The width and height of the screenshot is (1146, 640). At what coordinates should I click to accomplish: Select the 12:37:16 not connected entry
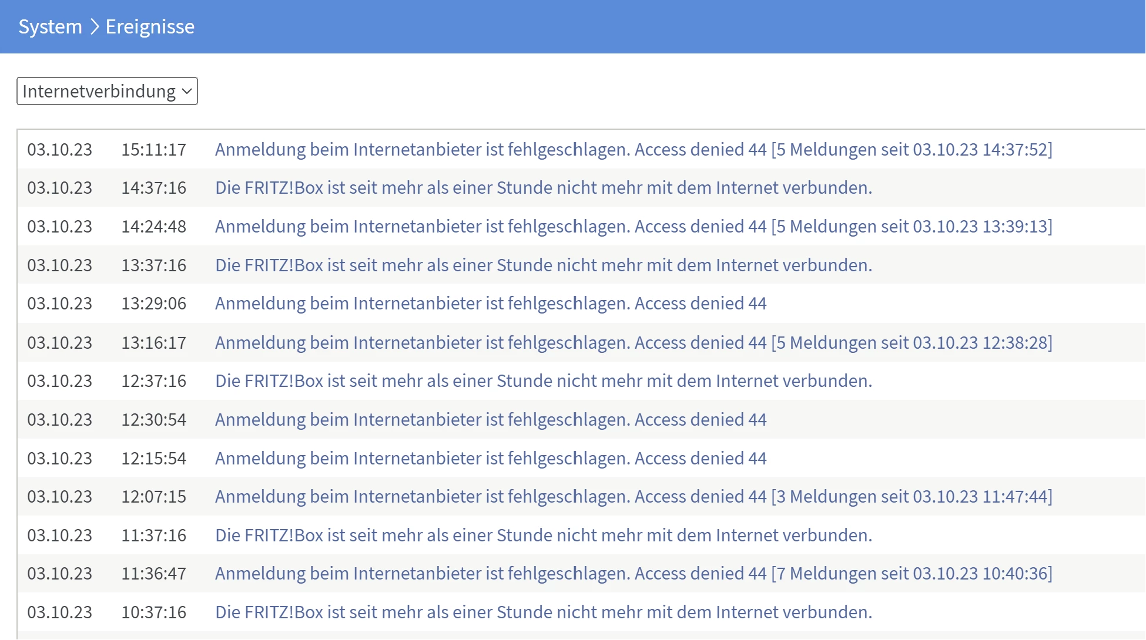(x=543, y=381)
